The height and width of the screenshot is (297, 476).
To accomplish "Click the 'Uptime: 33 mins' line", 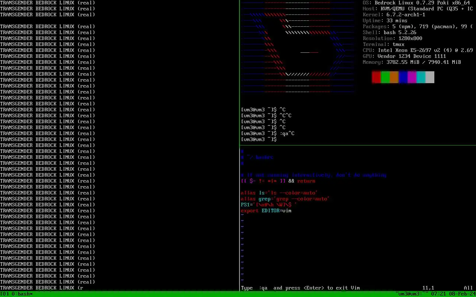I will point(385,21).
